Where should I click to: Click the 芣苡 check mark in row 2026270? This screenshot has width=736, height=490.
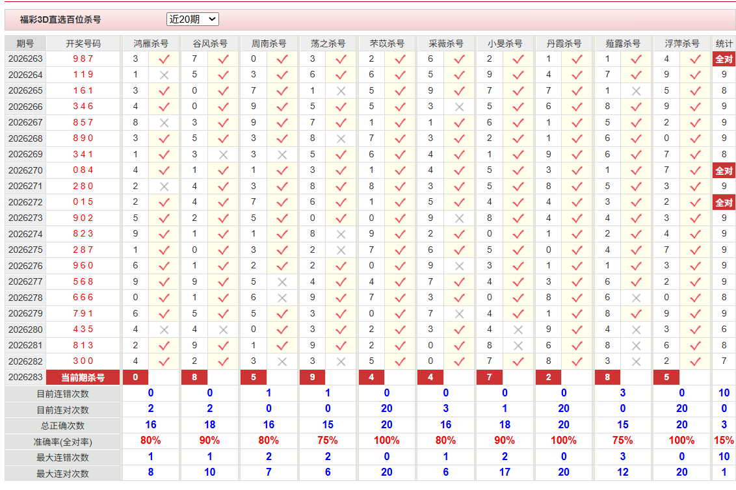(x=400, y=171)
